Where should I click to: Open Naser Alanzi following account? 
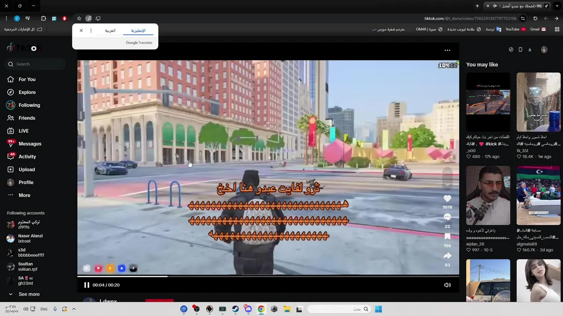point(25,238)
